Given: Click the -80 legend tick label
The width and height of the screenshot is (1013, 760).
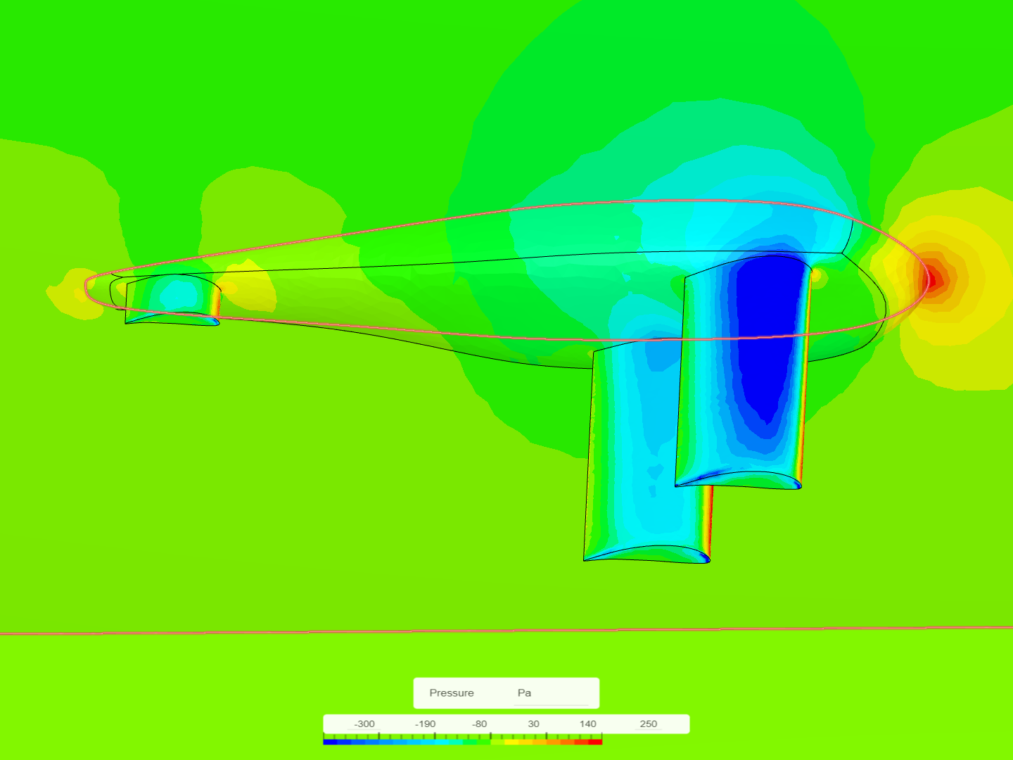Looking at the screenshot, I should (x=479, y=723).
